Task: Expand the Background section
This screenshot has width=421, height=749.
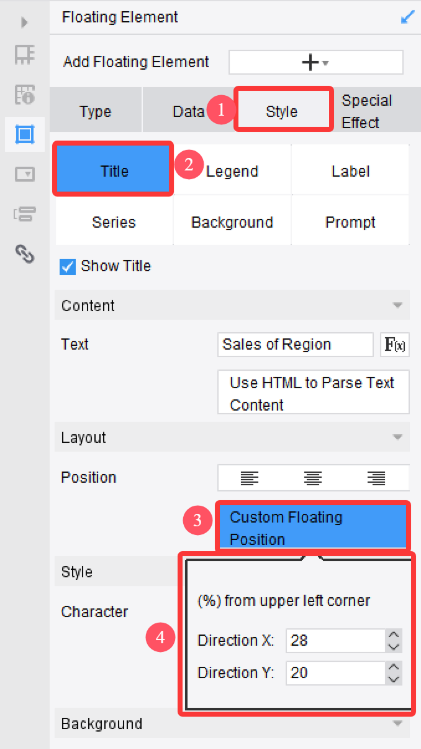Action: (x=397, y=723)
